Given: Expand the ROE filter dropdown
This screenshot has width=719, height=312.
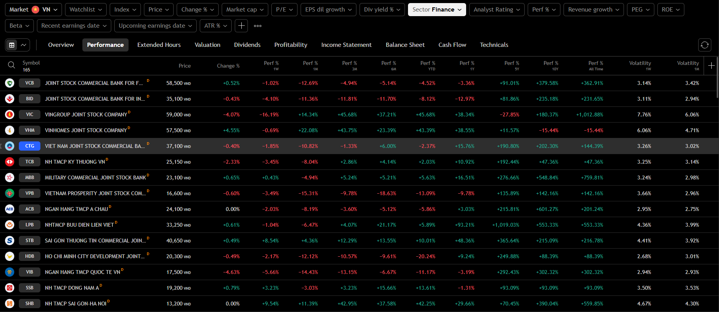Looking at the screenshot, I should (x=671, y=10).
